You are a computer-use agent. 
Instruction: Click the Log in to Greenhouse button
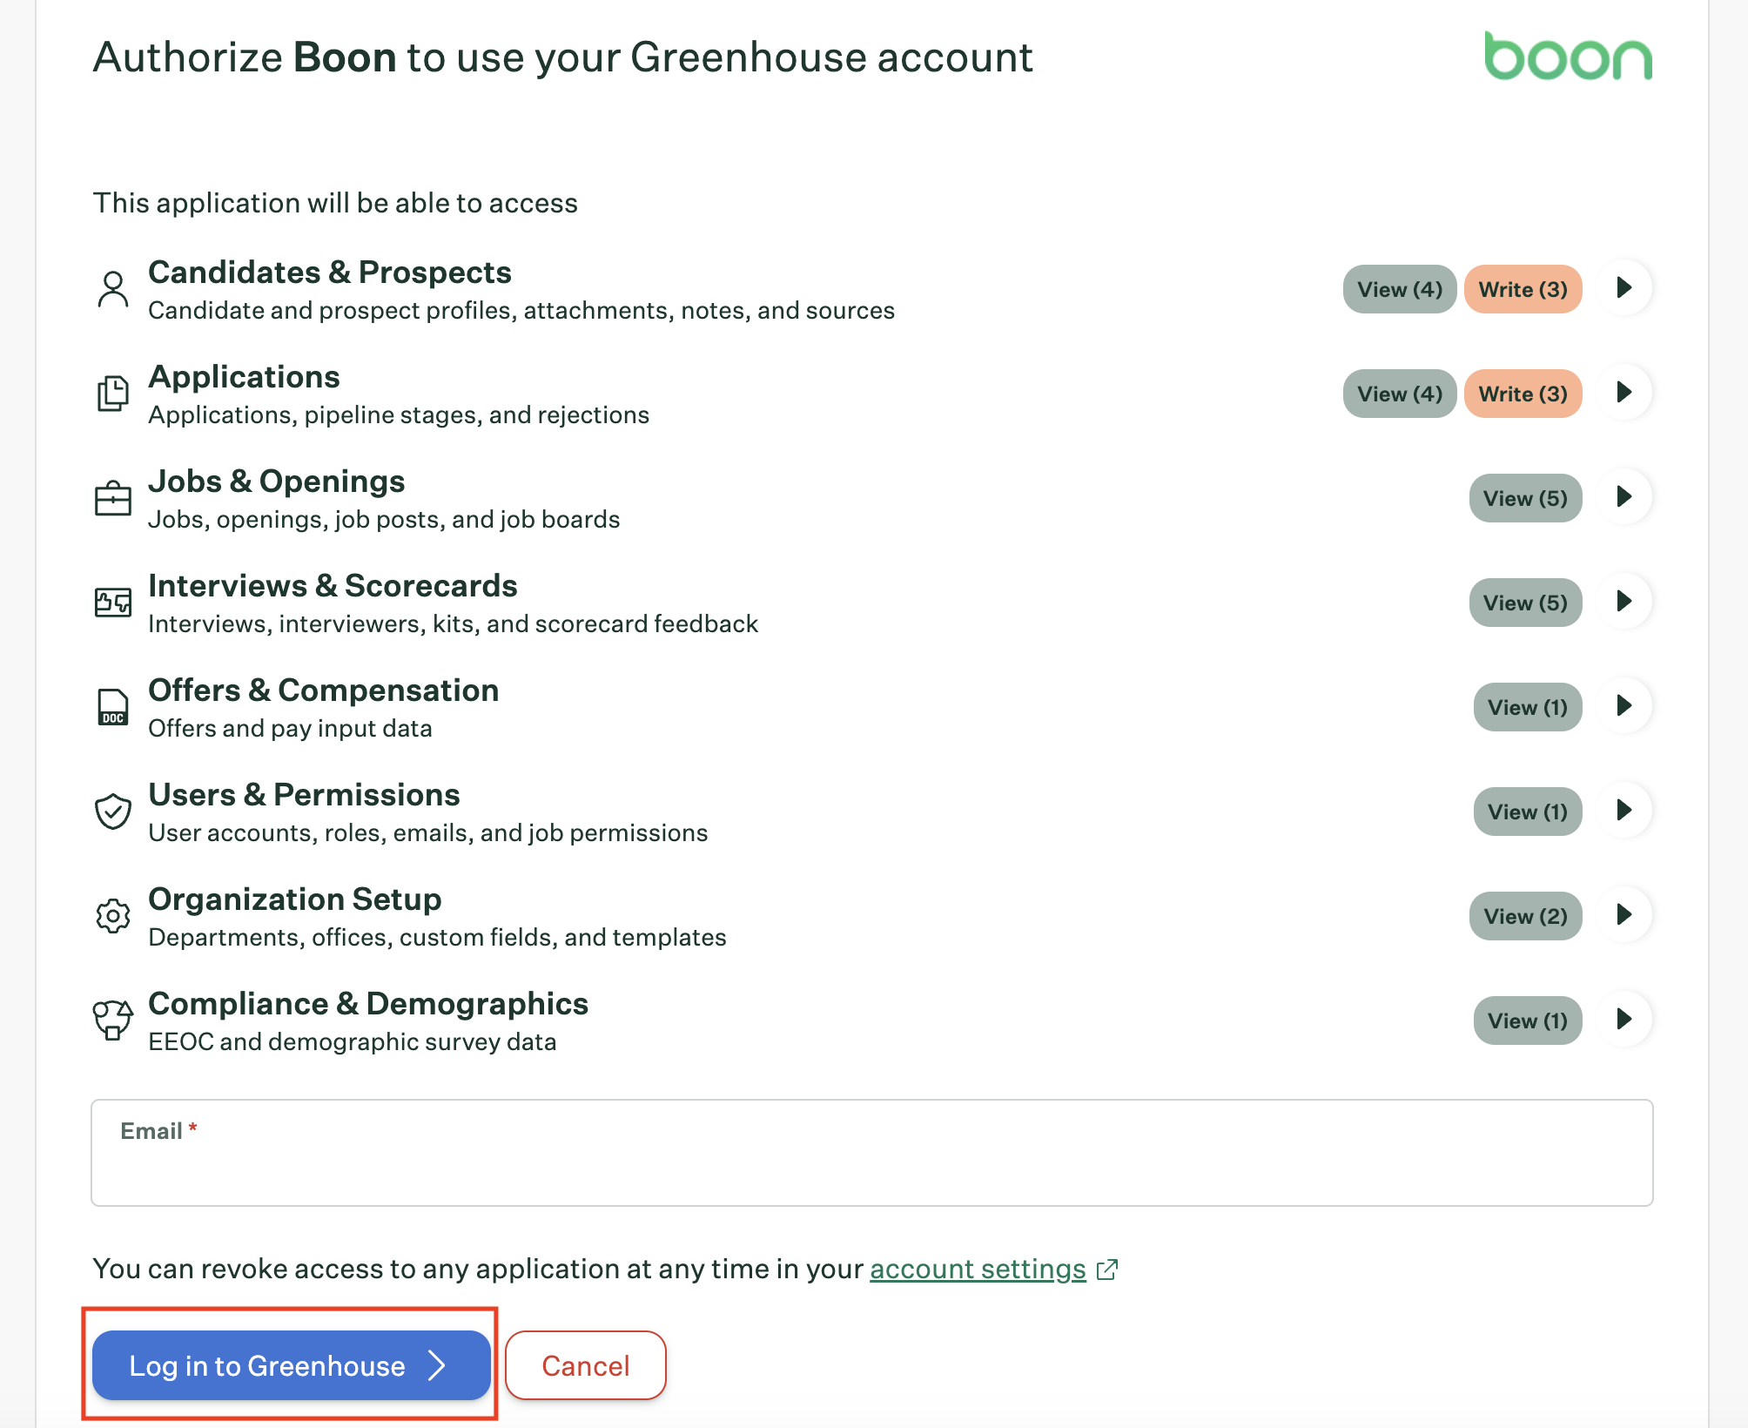[x=291, y=1365]
